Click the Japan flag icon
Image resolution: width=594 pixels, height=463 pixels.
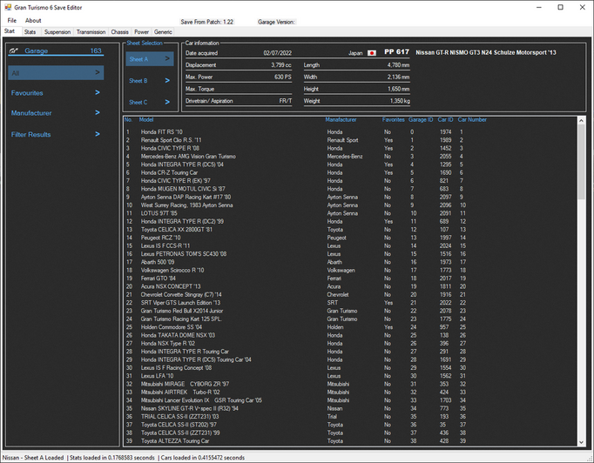(x=372, y=53)
